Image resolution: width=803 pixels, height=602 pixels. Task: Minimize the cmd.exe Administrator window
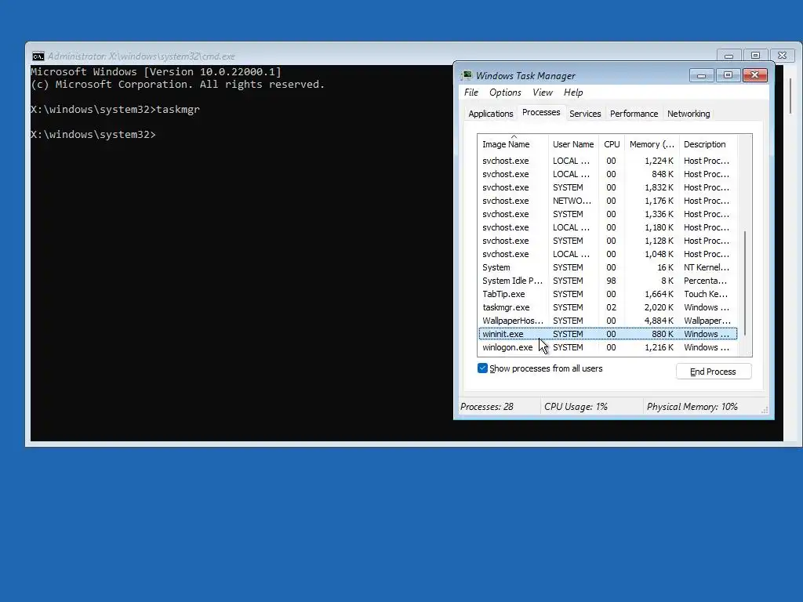[x=729, y=56]
